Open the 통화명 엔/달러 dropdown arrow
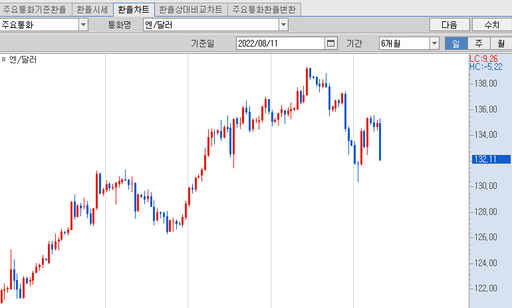This screenshot has width=512, height=308. coord(283,25)
